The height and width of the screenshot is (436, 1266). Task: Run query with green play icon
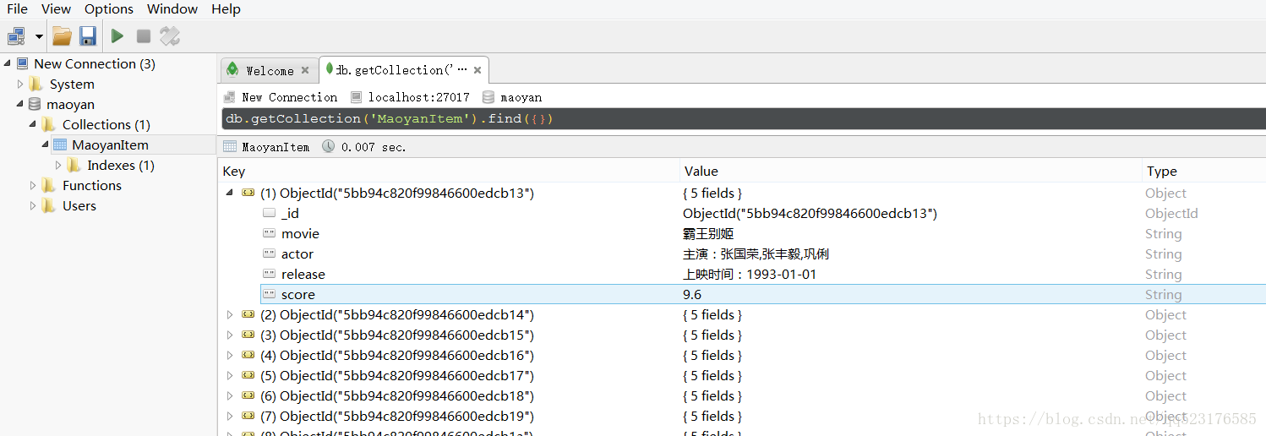pyautogui.click(x=117, y=36)
